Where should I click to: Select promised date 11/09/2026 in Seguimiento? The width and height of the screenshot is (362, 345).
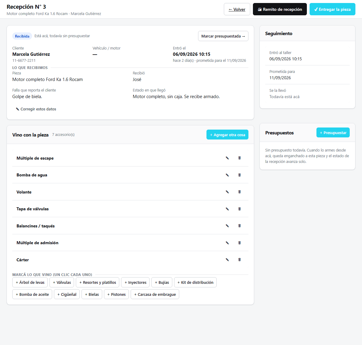[x=280, y=78]
